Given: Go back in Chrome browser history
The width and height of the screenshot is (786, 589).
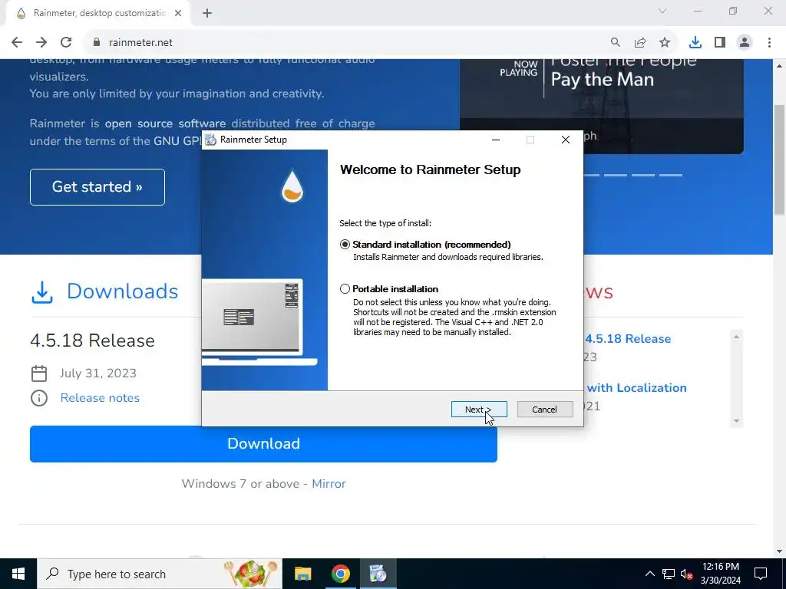Looking at the screenshot, I should click(17, 43).
